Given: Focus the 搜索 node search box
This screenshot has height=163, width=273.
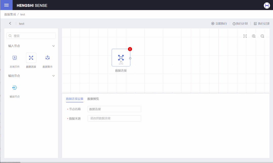Looking at the screenshot, I should click(x=31, y=36).
